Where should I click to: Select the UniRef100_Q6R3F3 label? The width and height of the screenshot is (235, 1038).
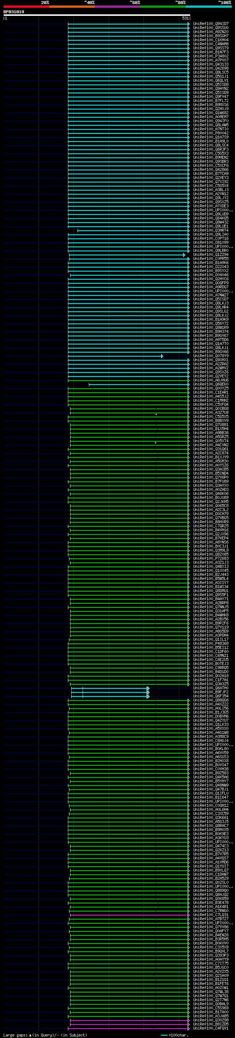(210, 149)
